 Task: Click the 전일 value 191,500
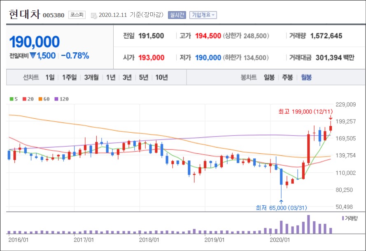151,36
